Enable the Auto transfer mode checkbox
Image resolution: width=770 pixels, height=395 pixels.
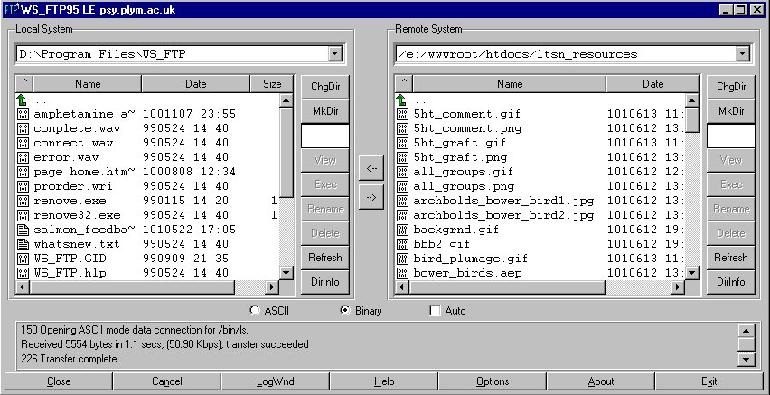(435, 311)
